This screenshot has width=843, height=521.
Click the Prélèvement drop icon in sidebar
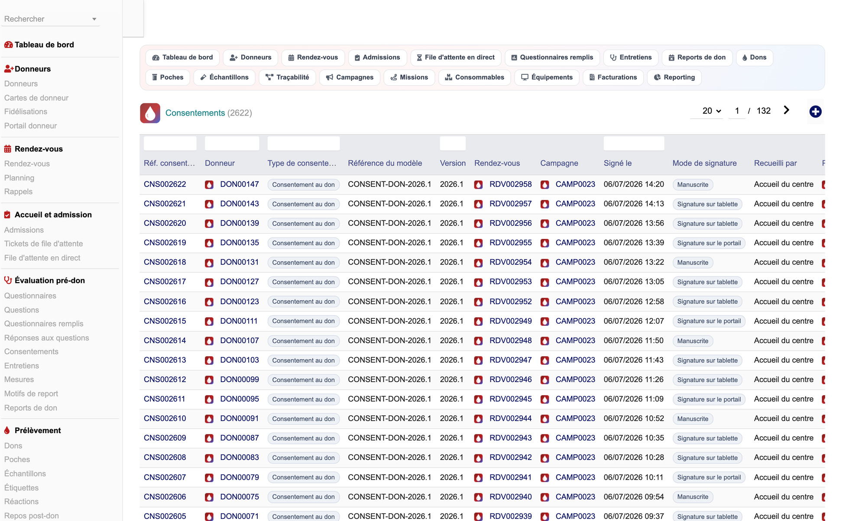coord(7,431)
